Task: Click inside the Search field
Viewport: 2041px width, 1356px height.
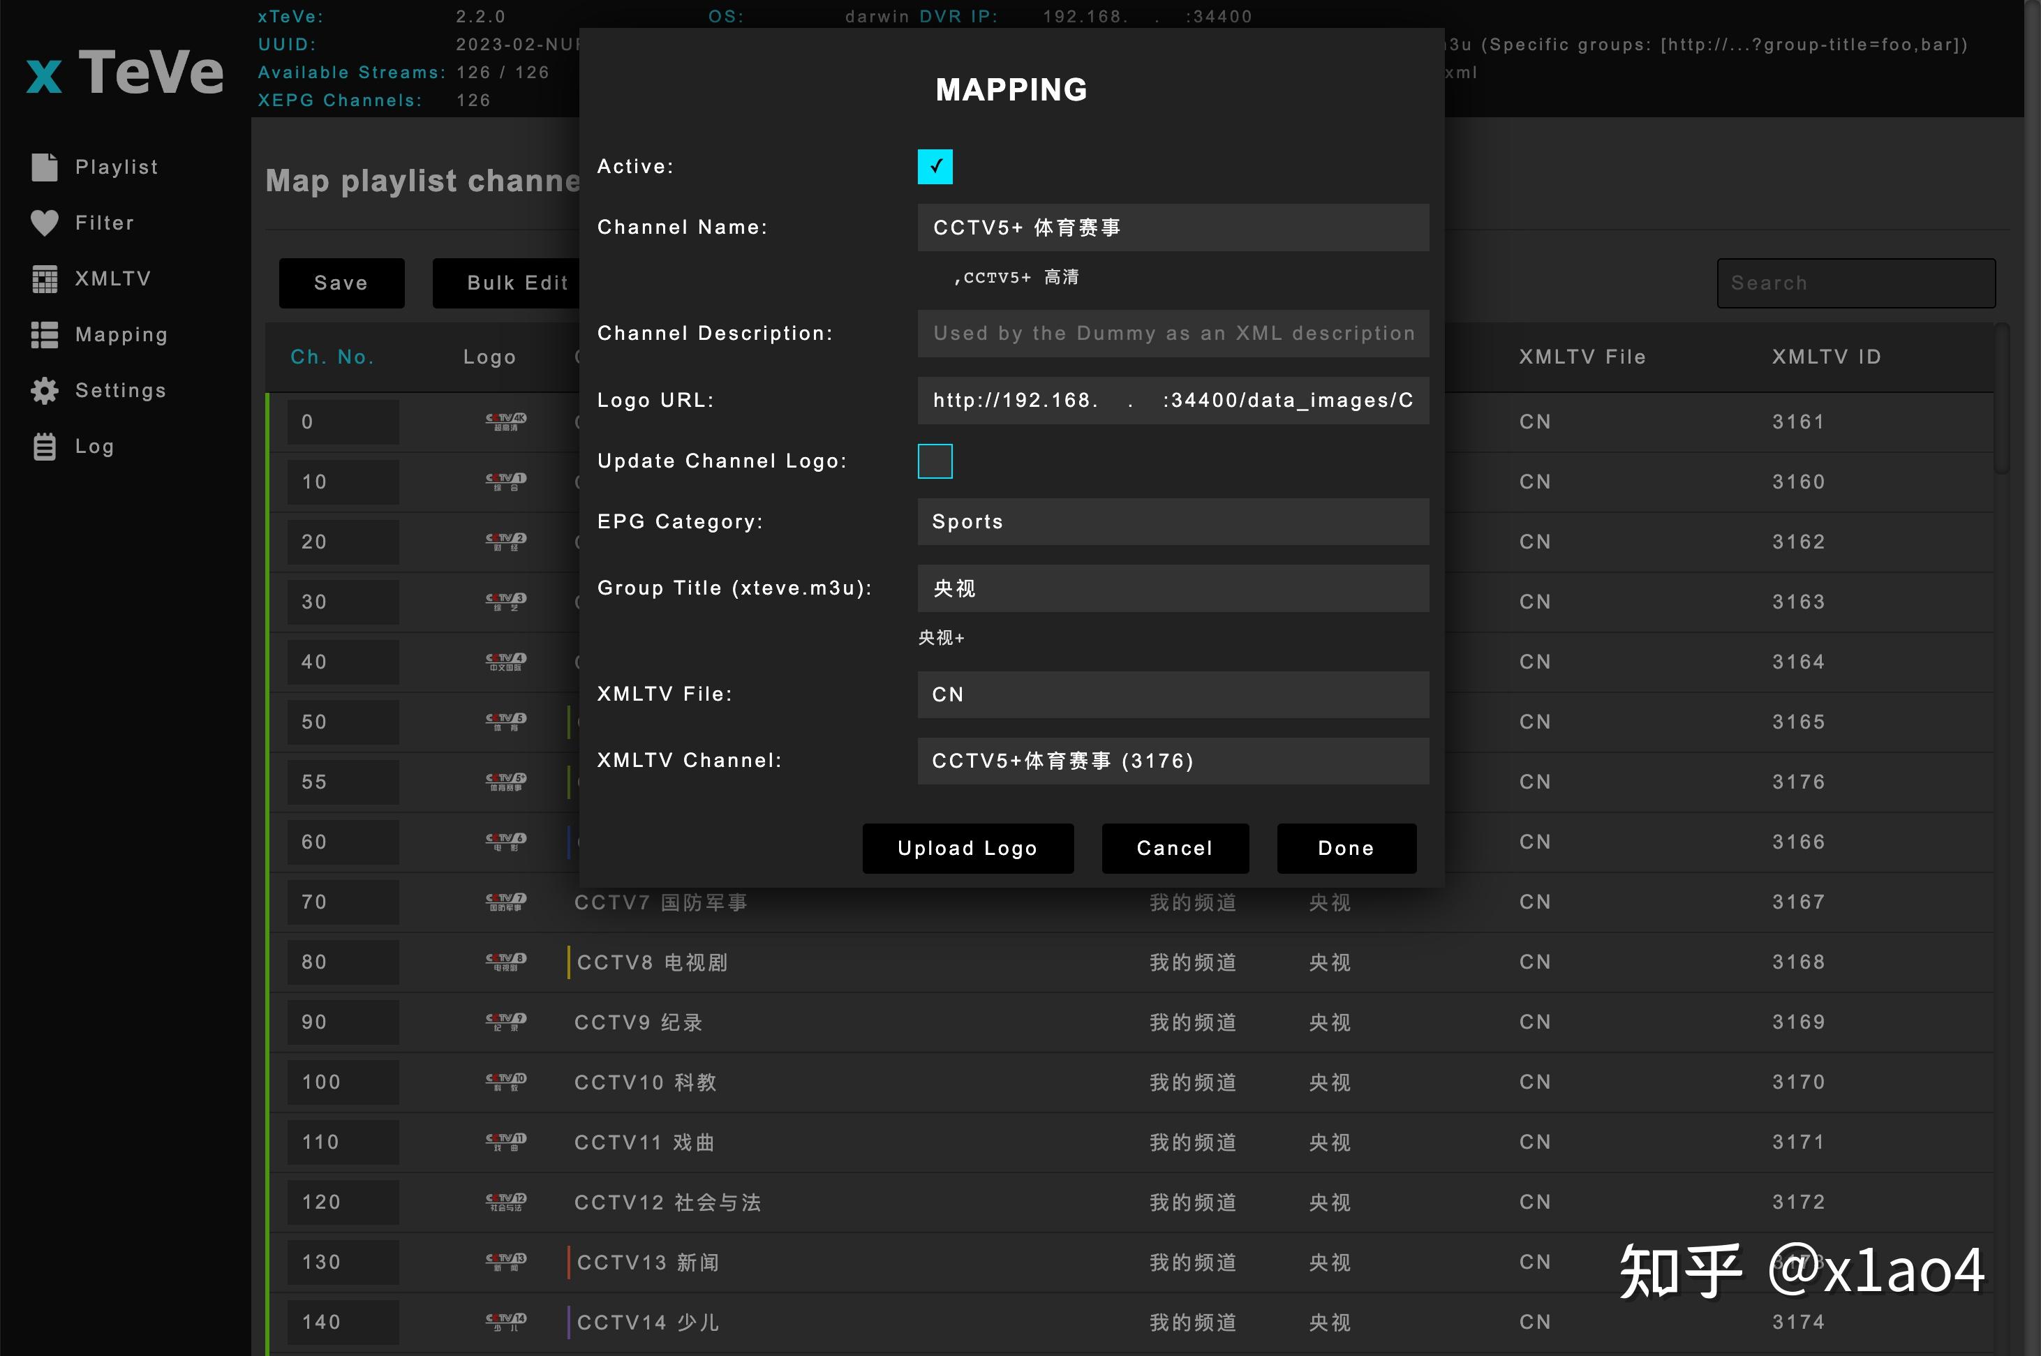Action: 1856,283
